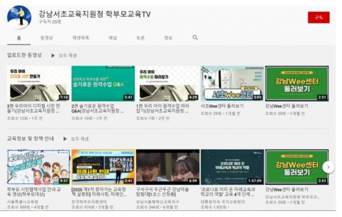Click the 업로드한 동영상 section heading
The width and height of the screenshot is (342, 217).
[x=25, y=55]
